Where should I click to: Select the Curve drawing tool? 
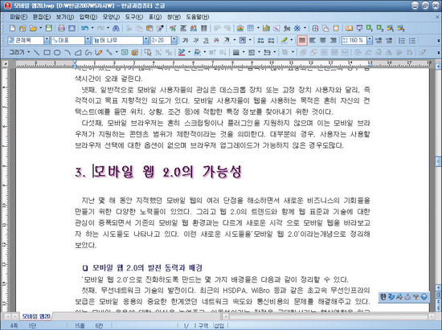click(x=88, y=52)
